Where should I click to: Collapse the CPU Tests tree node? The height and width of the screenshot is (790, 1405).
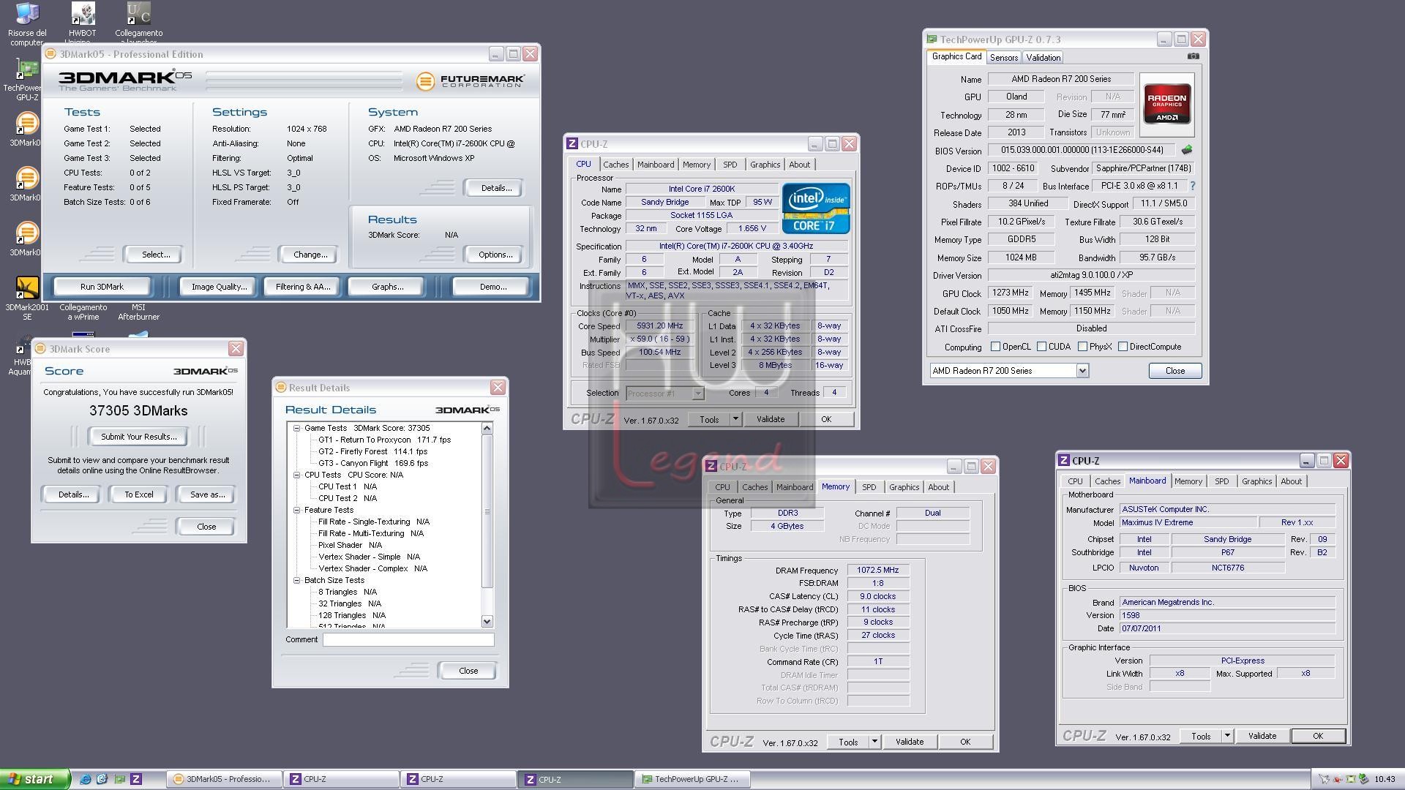click(297, 475)
